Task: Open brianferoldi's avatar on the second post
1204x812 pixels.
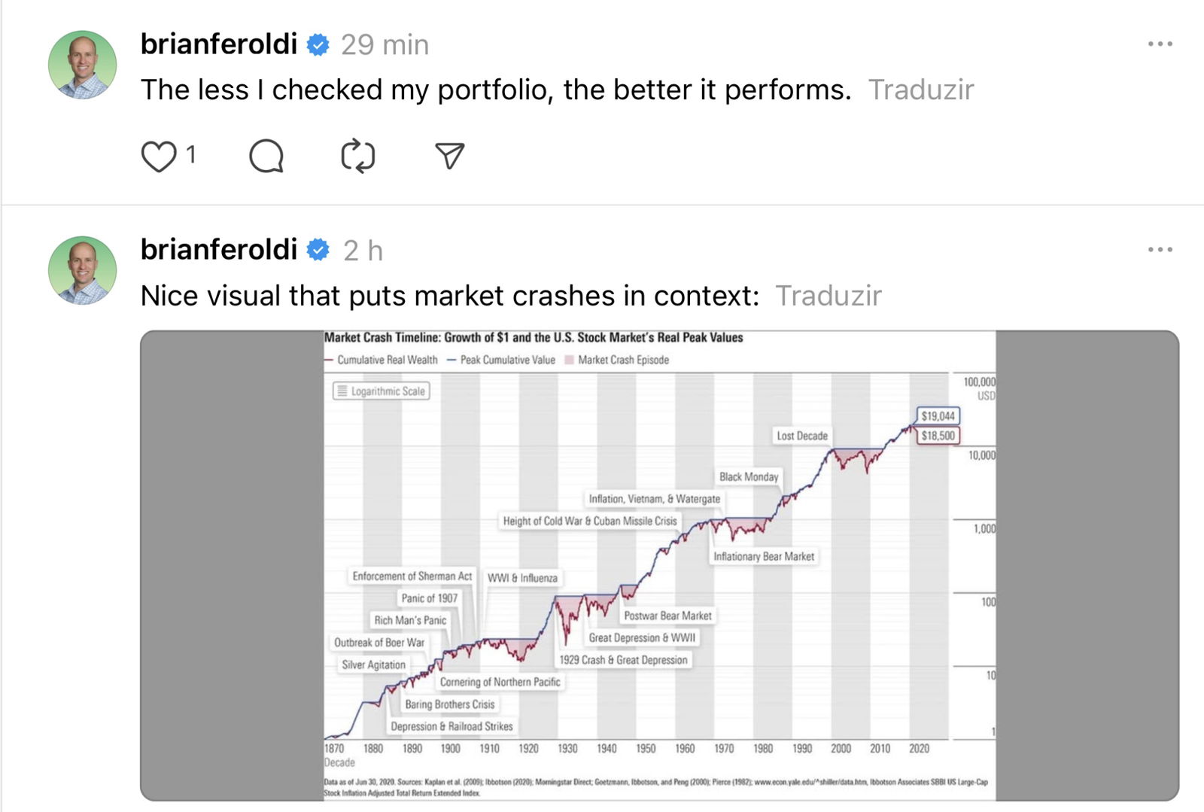Action: tap(83, 270)
